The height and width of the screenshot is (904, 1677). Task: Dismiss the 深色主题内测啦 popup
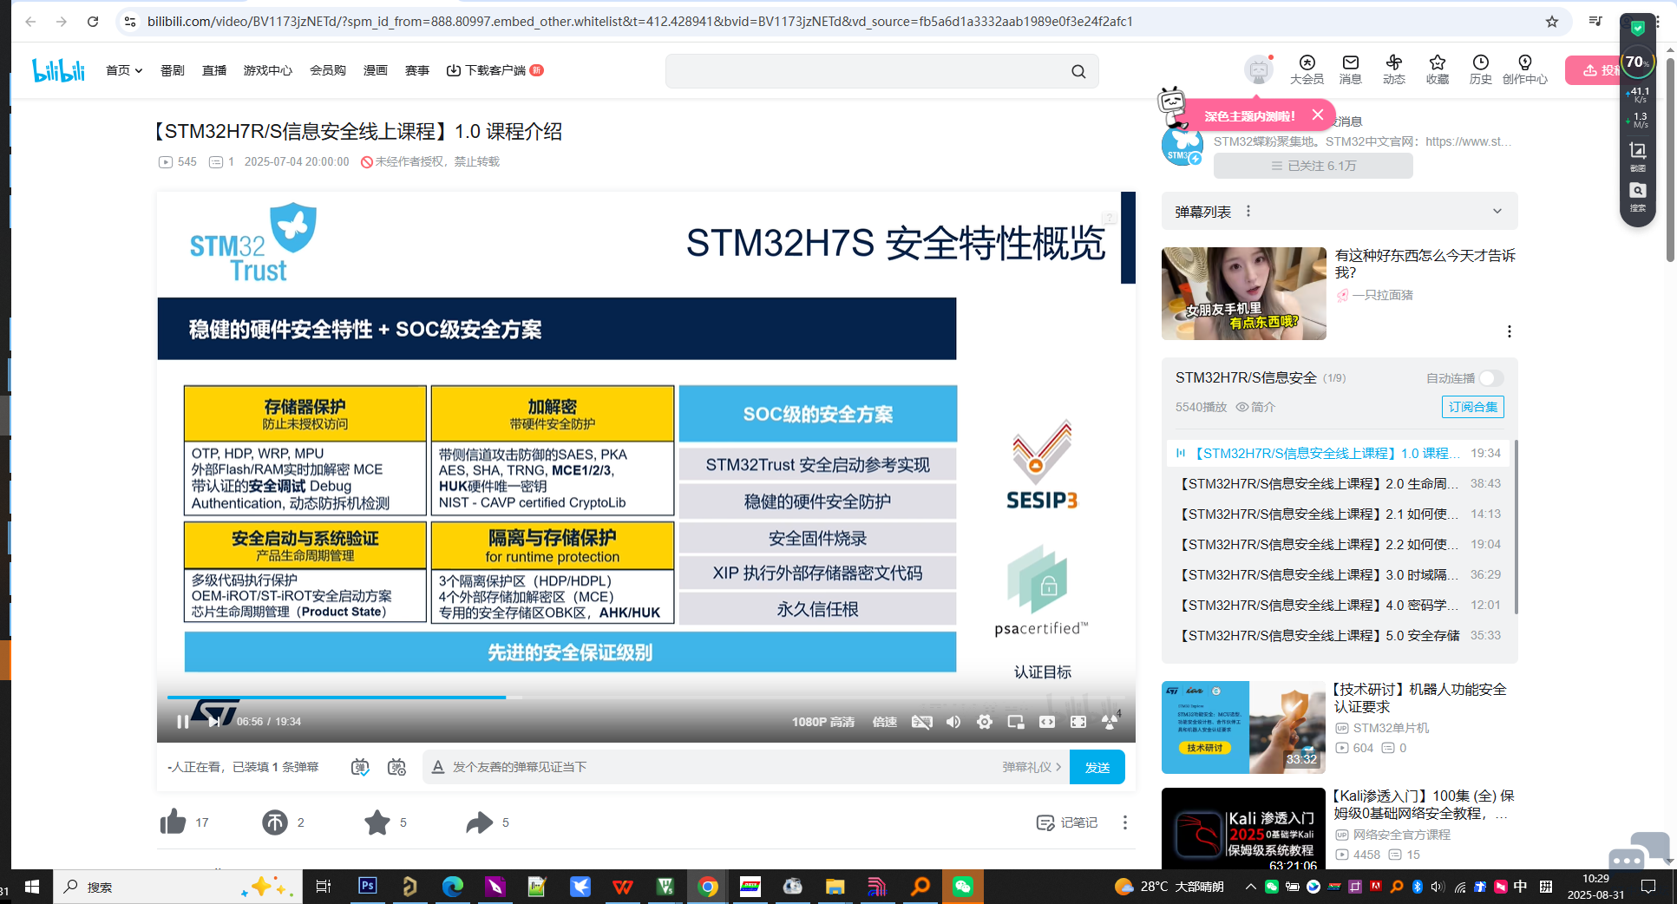click(1318, 115)
